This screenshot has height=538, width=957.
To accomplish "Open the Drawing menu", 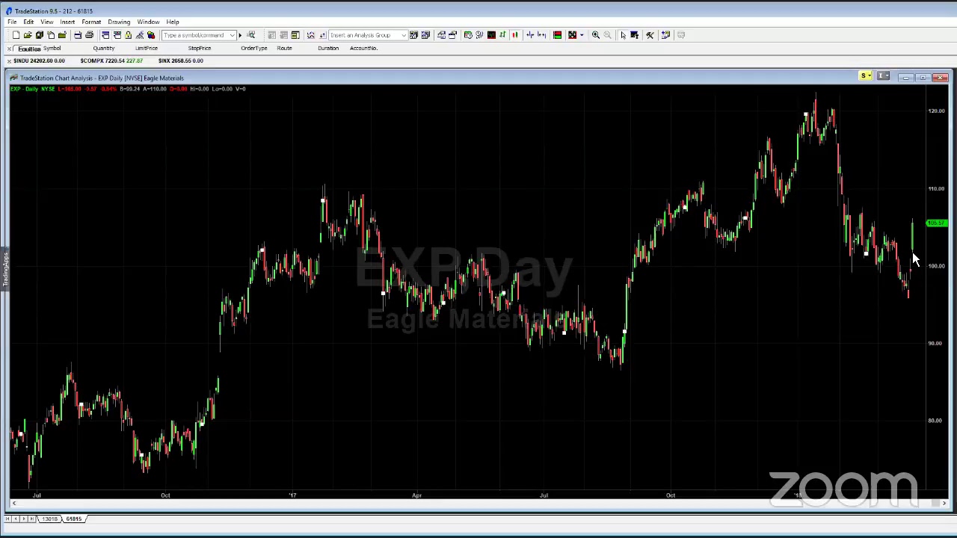I will click(x=119, y=22).
